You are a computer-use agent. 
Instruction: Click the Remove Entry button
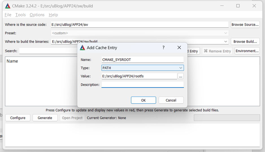point(217,51)
